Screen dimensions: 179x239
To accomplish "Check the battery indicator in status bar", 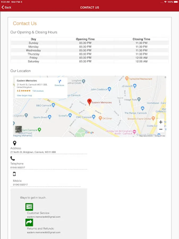I will coord(176,2).
